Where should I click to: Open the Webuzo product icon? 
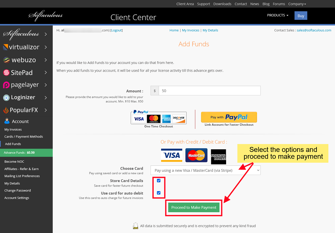coord(6,60)
